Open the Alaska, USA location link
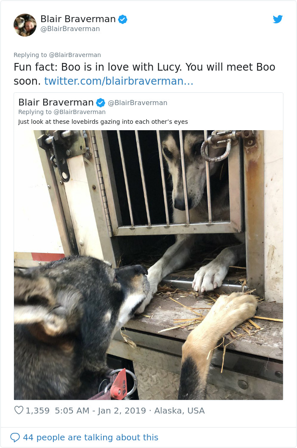The height and width of the screenshot is (448, 297). pos(178,411)
